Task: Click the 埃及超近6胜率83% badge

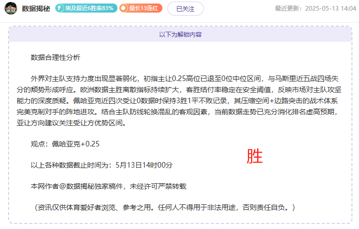Action: coord(86,8)
